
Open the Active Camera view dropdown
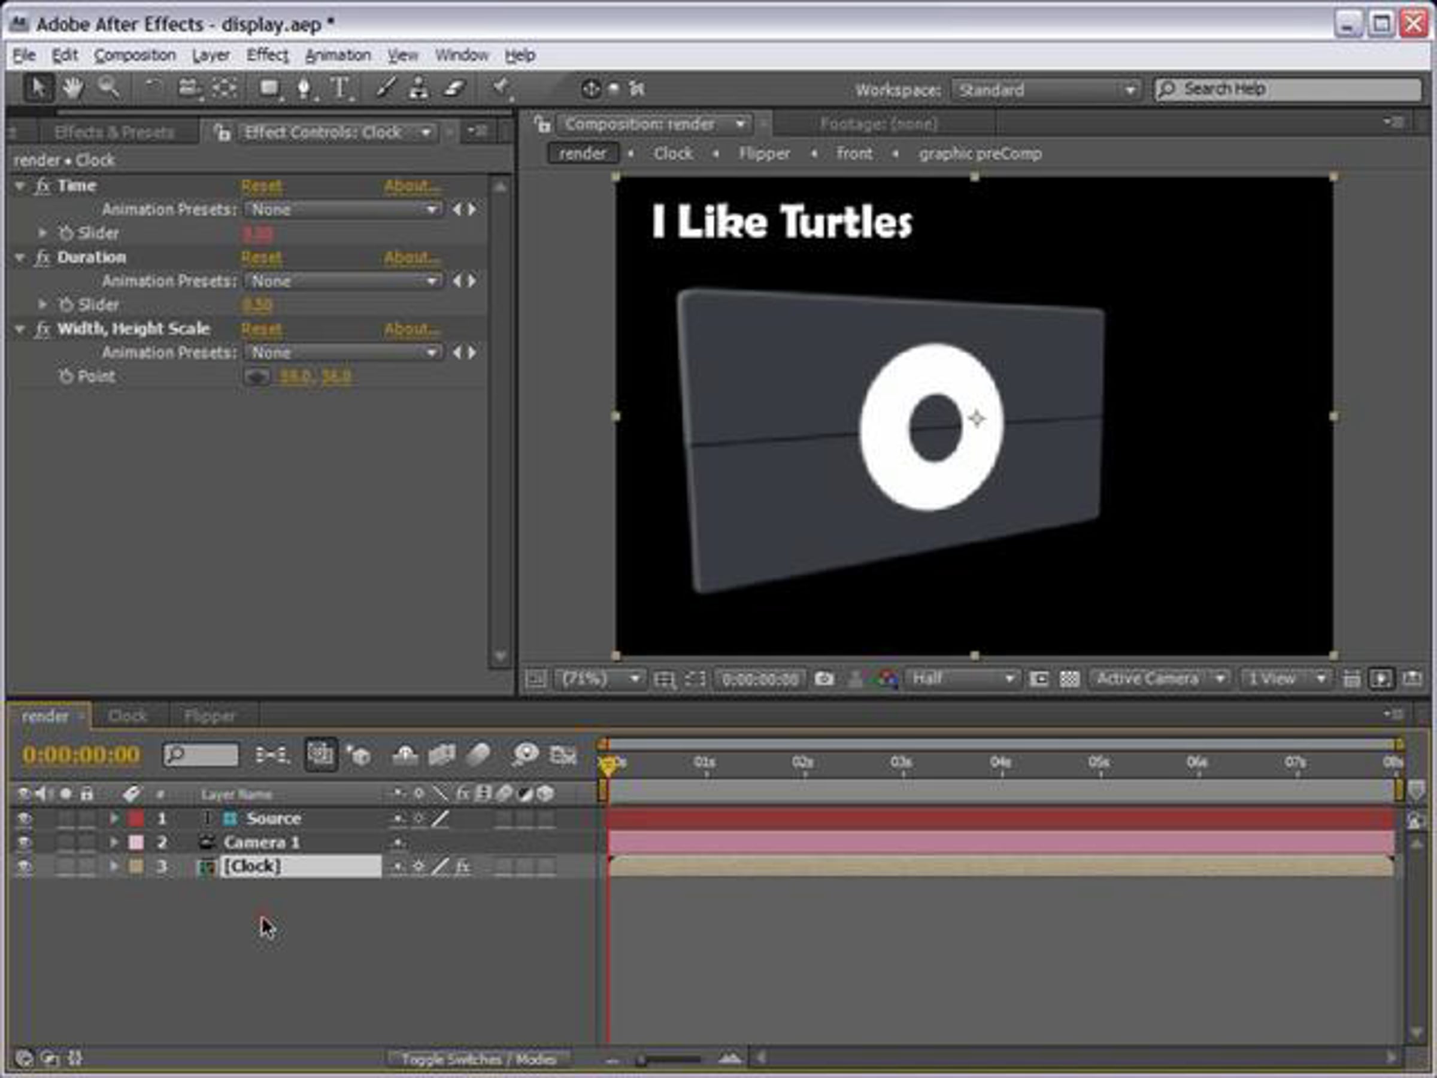pos(1160,680)
